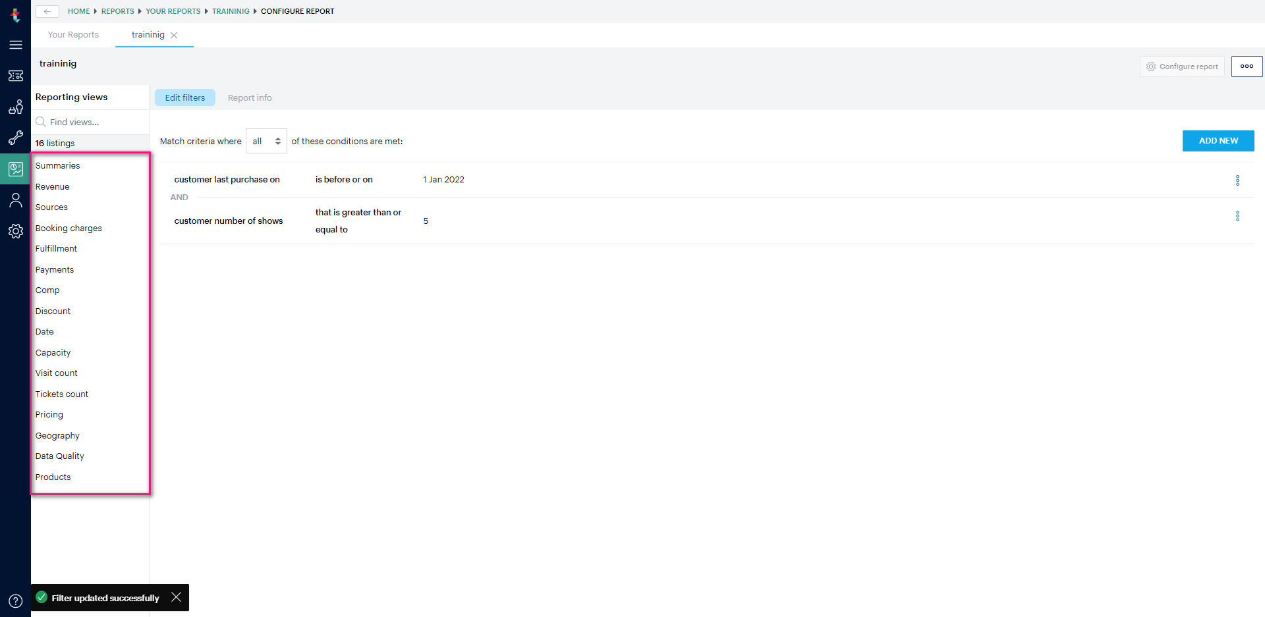Image resolution: width=1265 pixels, height=617 pixels.
Task: Select the Capacity reporting view
Action: (x=53, y=353)
